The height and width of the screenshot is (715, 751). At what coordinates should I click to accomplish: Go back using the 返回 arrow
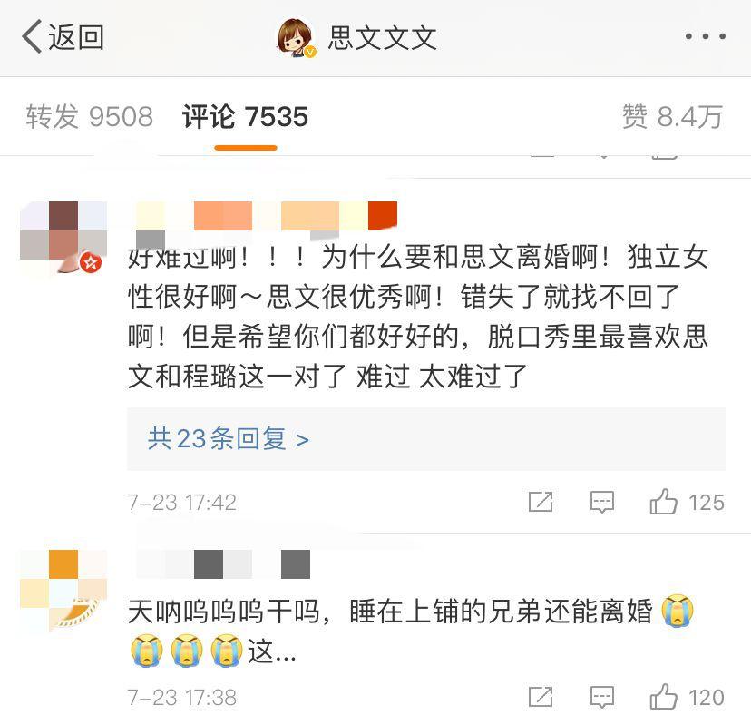click(x=63, y=36)
